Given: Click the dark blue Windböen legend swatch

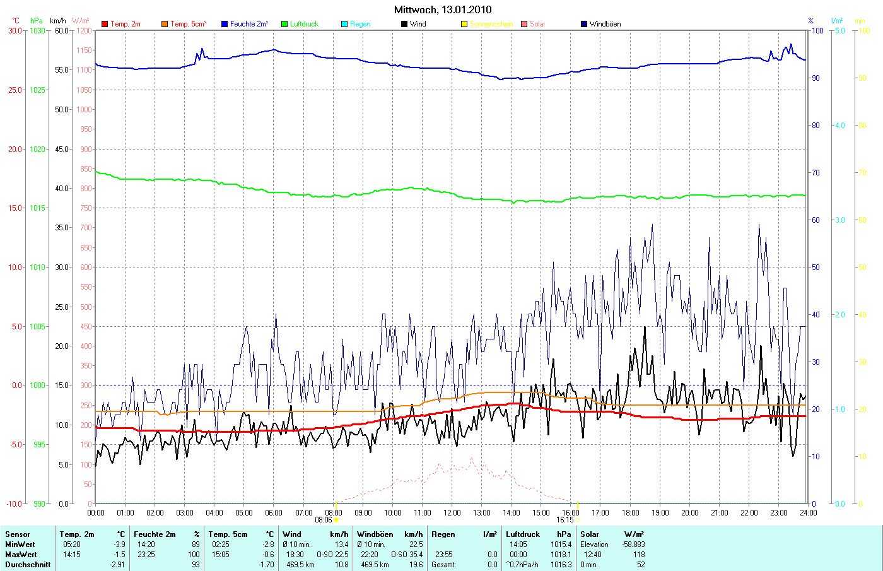Looking at the screenshot, I should 584,24.
